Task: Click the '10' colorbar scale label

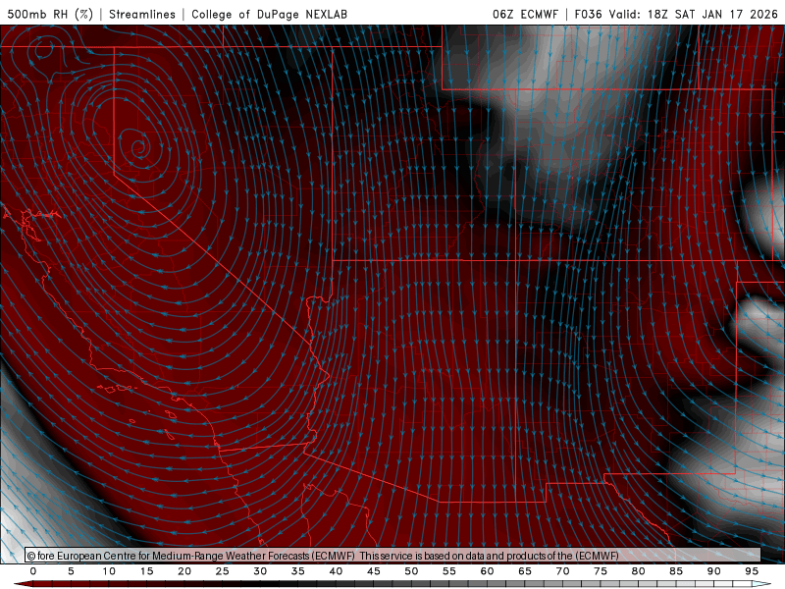Action: (x=109, y=571)
